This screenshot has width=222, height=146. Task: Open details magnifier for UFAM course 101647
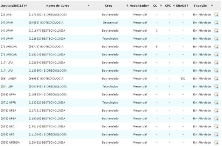point(216,31)
